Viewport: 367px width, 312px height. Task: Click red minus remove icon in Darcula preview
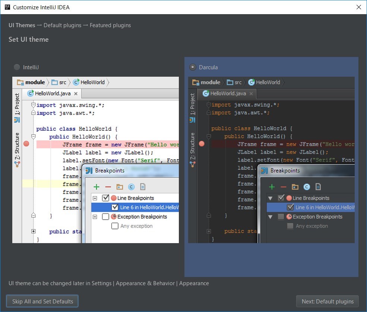(x=283, y=187)
